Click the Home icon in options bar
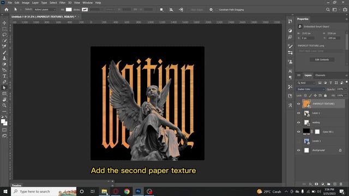Screen dimensions: 349x196 point(7,10)
